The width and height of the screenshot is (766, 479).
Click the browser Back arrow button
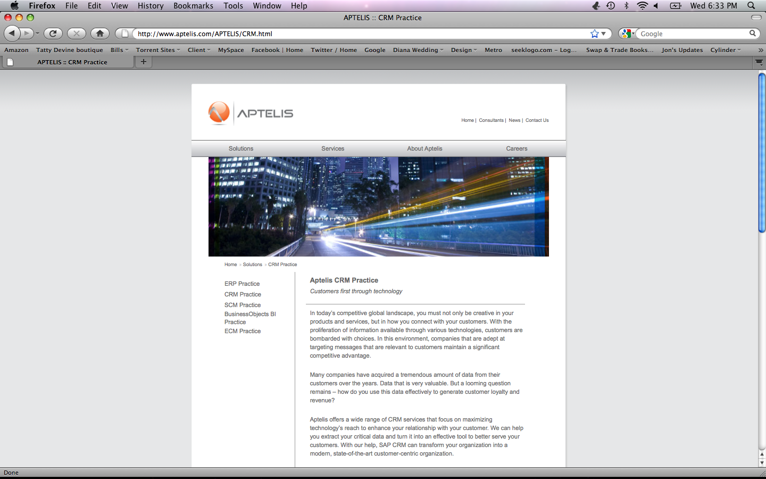(12, 34)
